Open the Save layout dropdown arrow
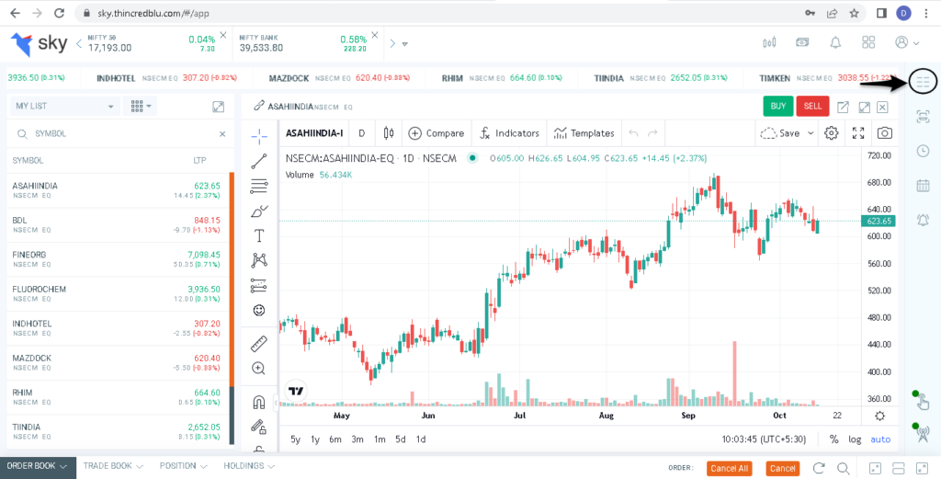 click(811, 133)
